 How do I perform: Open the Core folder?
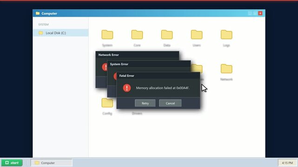(x=137, y=35)
